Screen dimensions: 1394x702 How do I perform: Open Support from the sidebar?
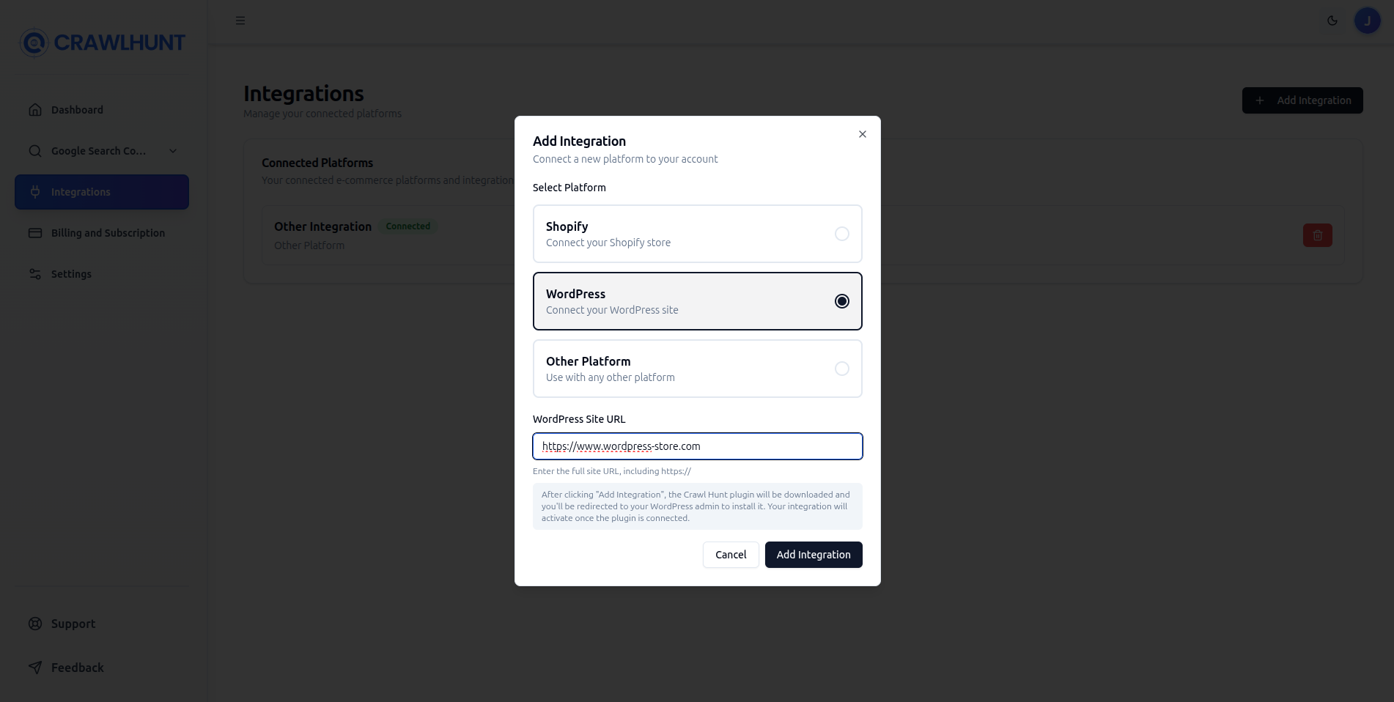click(x=73, y=624)
